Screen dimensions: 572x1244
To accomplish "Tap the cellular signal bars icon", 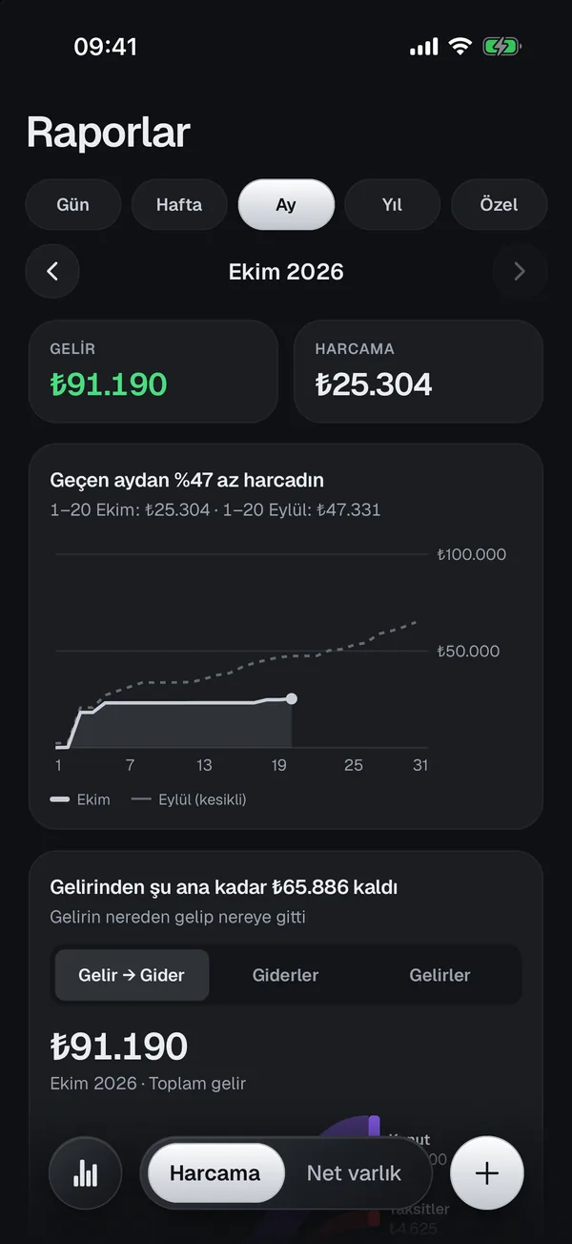I will (x=424, y=47).
